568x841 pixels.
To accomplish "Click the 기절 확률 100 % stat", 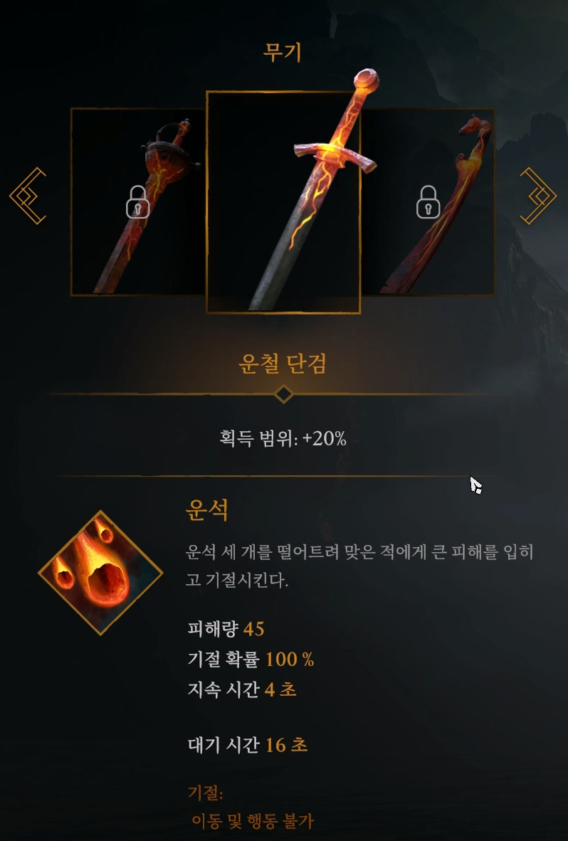I will coord(251,659).
